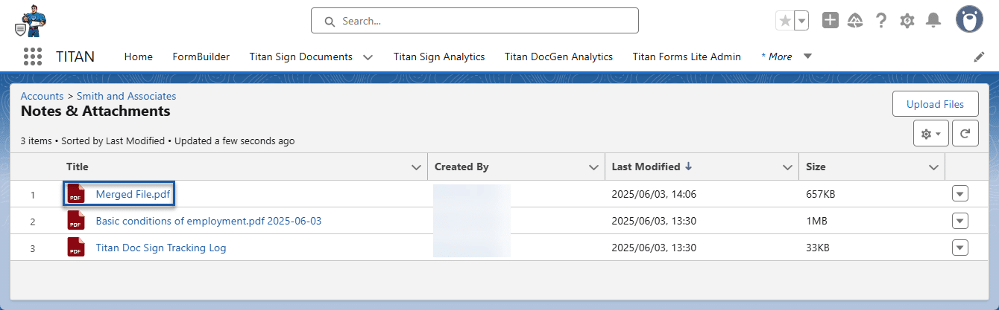Go to the Home tab
This screenshot has width=999, height=310.
point(139,56)
